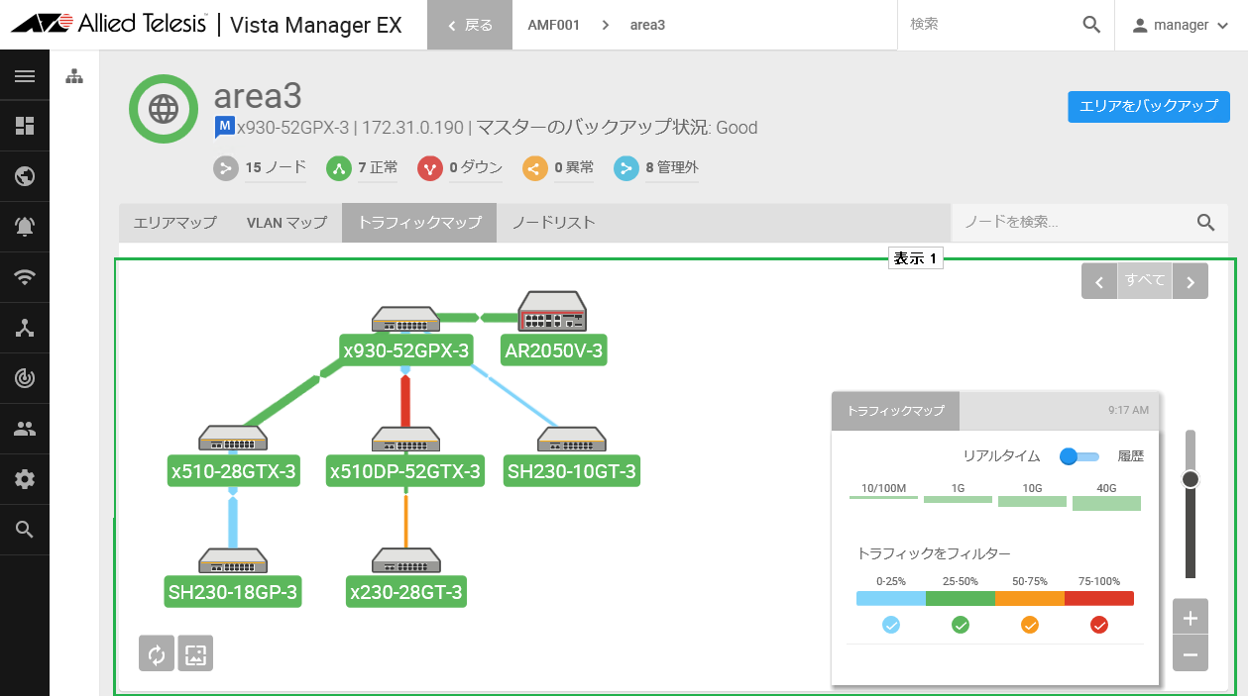Open the hamburger menu in sidebar
The image size is (1248, 696).
(x=25, y=75)
